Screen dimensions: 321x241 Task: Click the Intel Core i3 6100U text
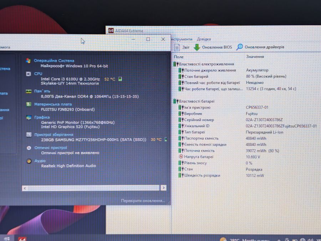[70, 79]
